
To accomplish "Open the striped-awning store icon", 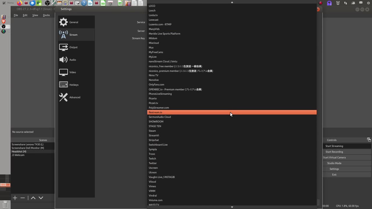I will (x=110, y=3).
